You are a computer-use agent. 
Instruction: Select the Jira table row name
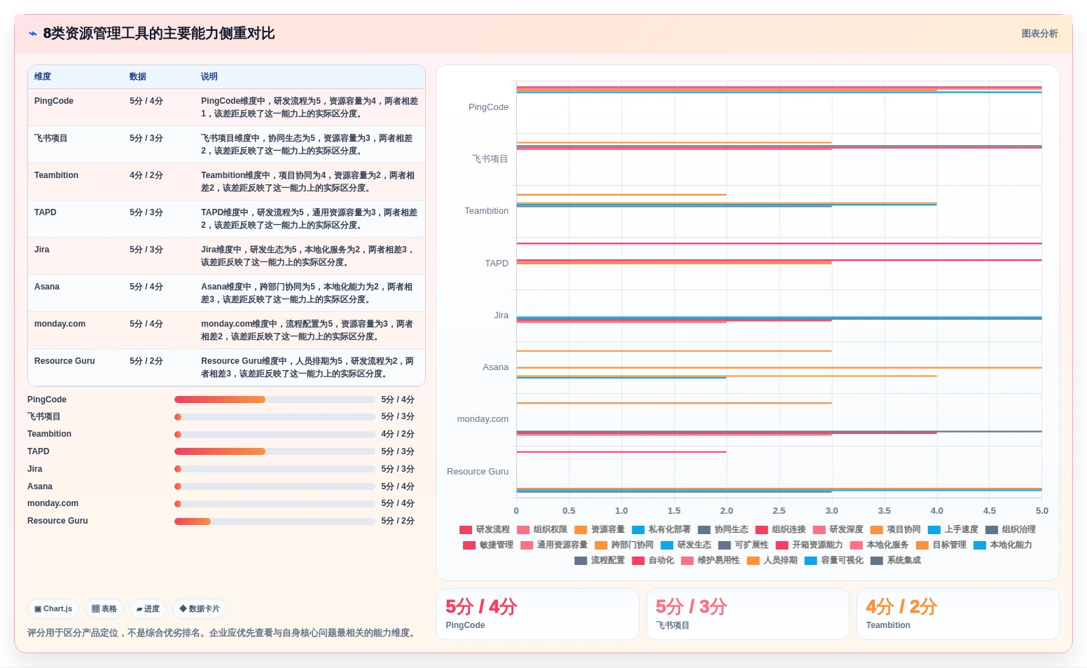42,250
